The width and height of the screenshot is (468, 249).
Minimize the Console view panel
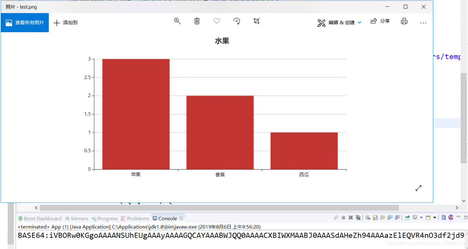tap(458, 217)
